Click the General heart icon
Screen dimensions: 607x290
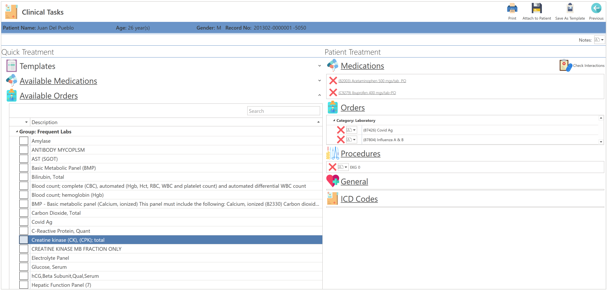point(333,181)
